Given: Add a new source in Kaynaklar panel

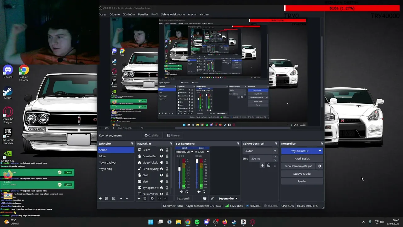Looking at the screenshot, I should tap(139, 198).
